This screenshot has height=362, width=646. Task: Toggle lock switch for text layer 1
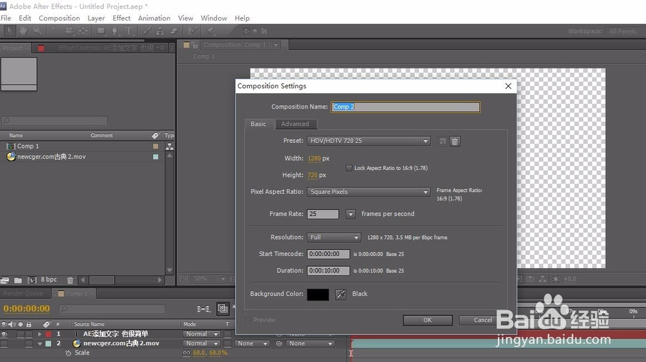pos(28,334)
